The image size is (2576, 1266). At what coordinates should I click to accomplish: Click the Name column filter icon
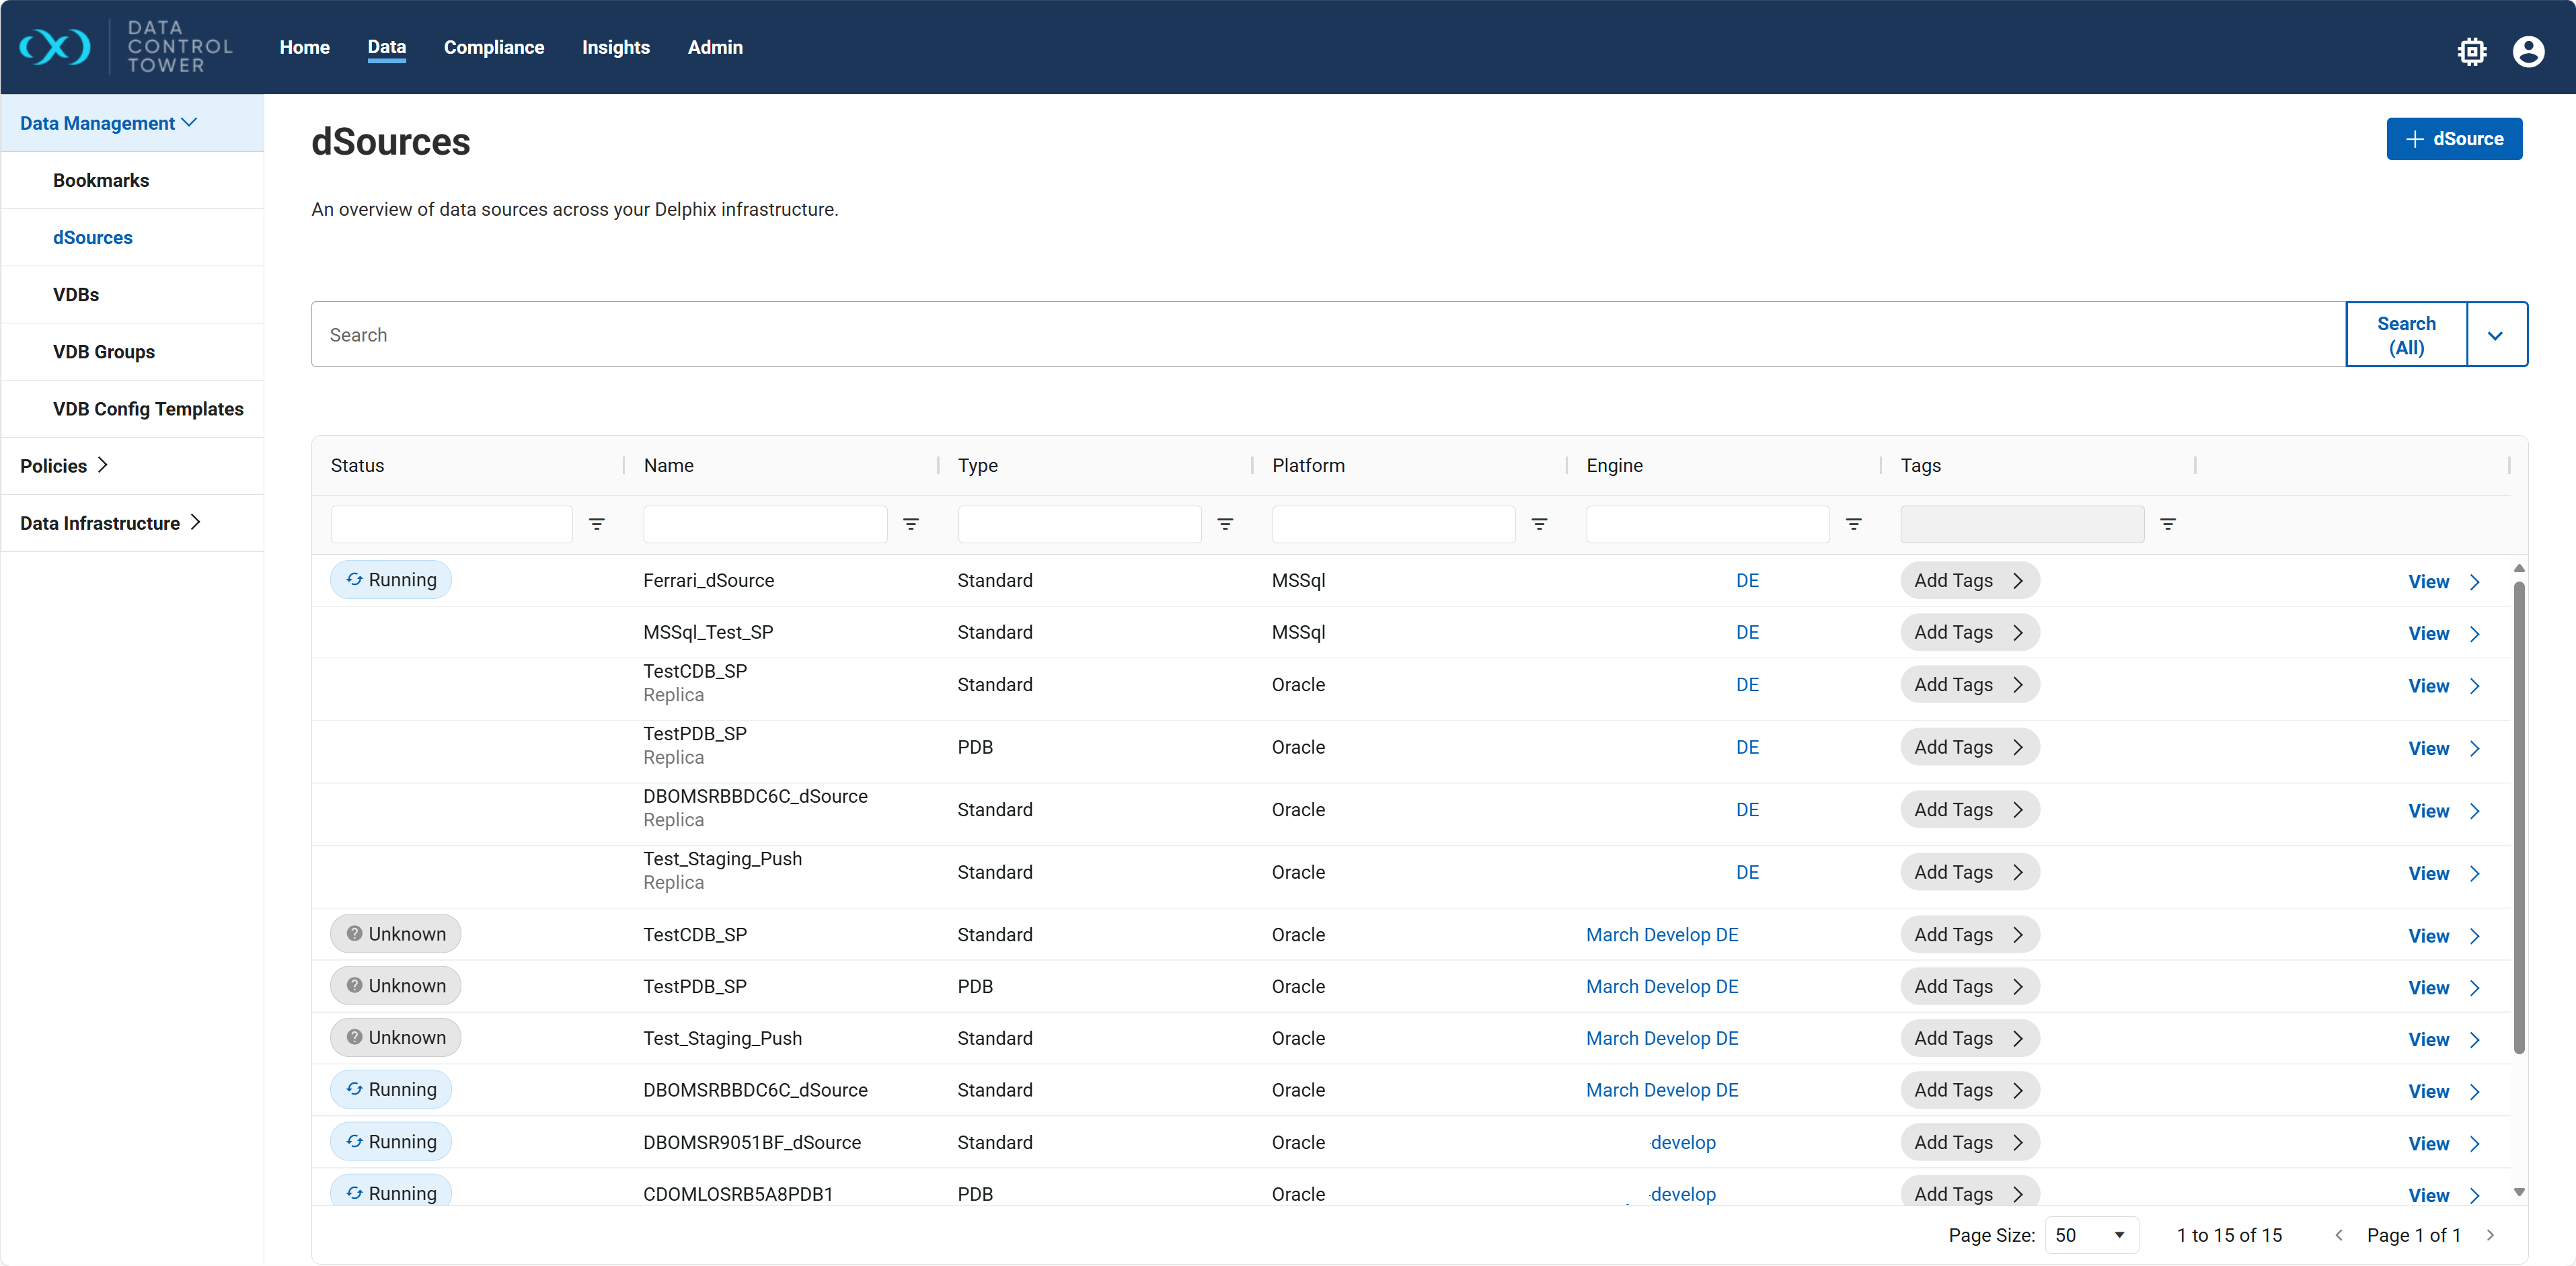pos(911,524)
